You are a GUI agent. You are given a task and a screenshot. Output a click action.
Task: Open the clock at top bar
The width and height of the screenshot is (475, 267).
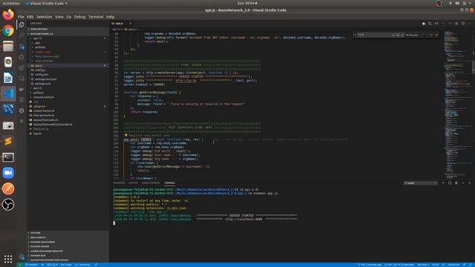tap(247, 3)
